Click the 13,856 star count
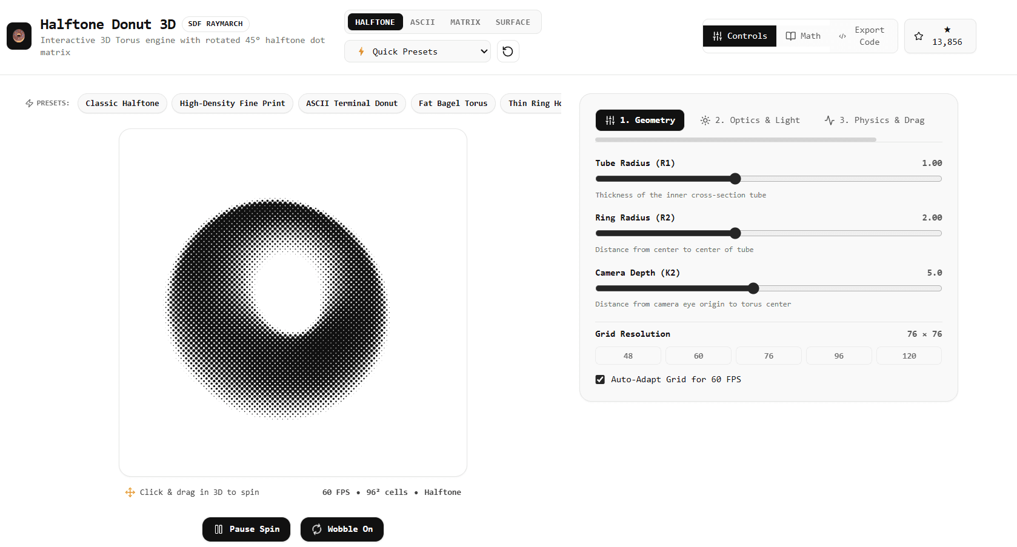The height and width of the screenshot is (547, 1017). click(947, 42)
